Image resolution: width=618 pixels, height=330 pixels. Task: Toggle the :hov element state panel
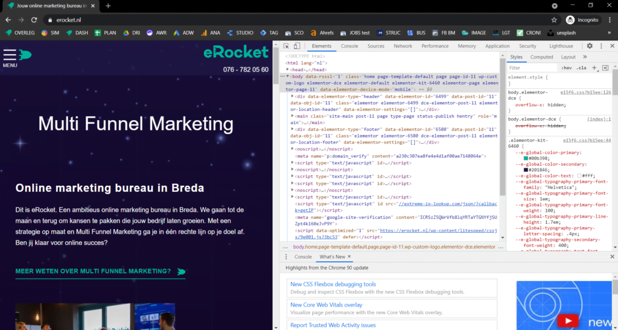pos(567,68)
